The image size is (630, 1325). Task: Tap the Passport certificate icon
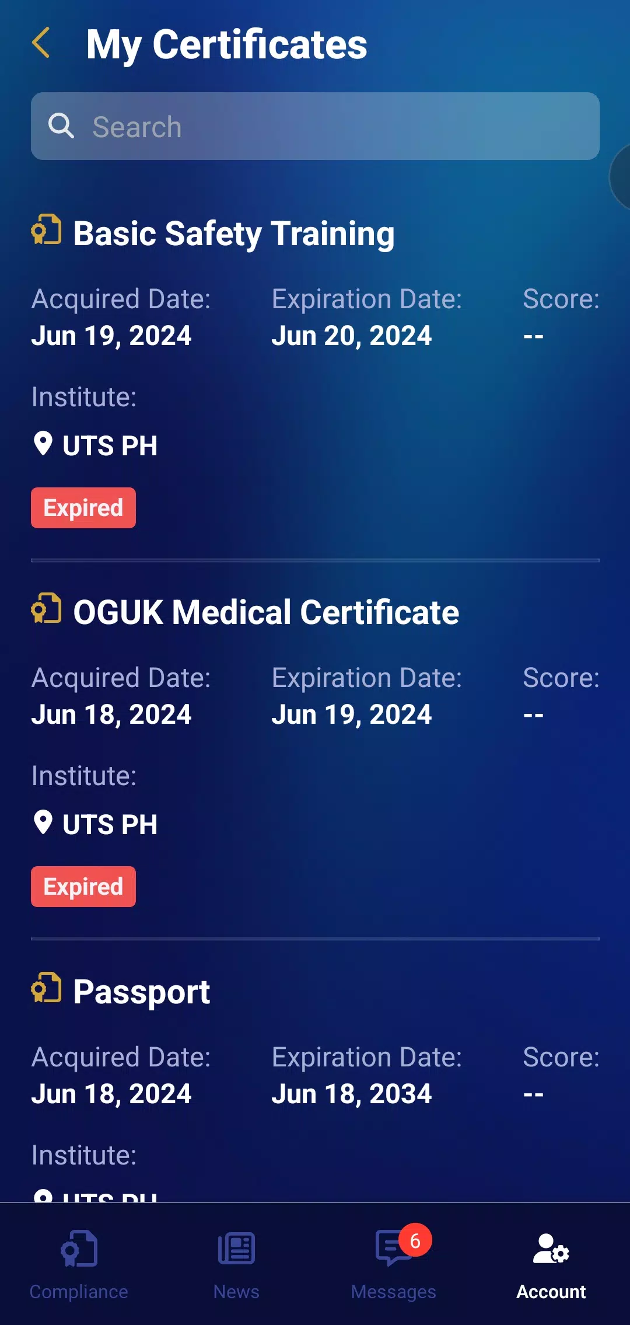point(46,988)
